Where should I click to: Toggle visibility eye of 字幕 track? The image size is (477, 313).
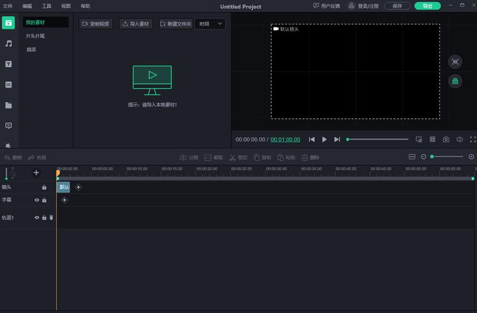coord(36,200)
